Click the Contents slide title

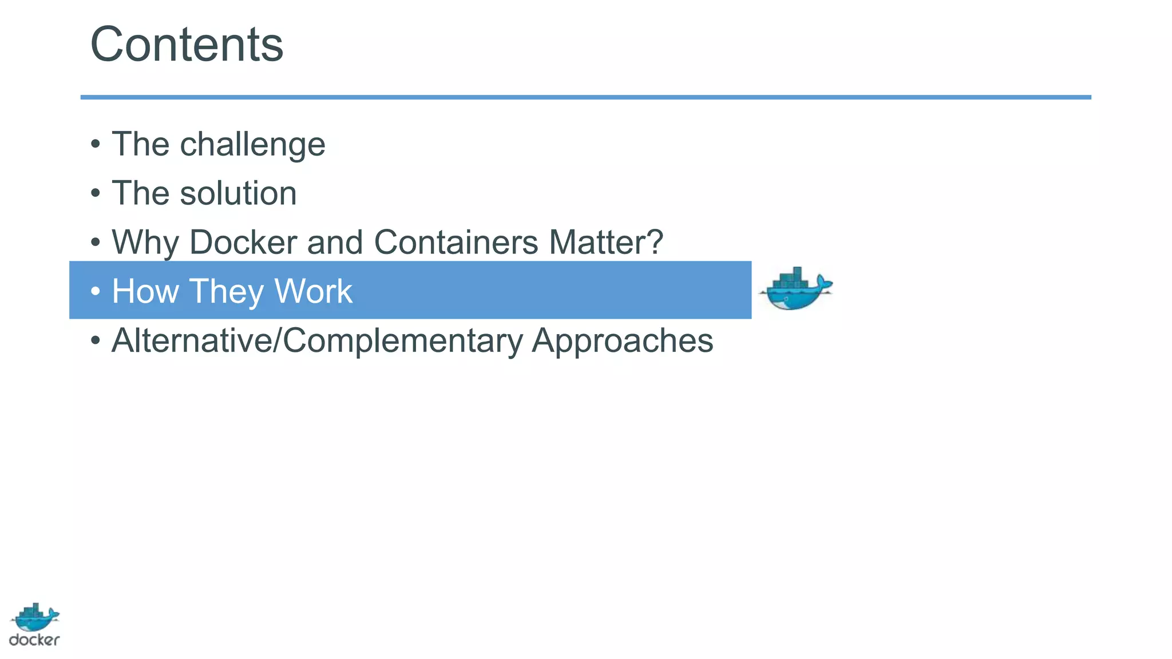(187, 45)
